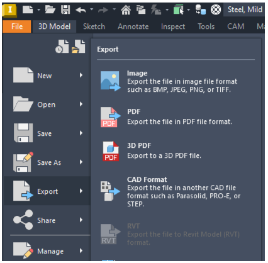Select CAD Format export option

coord(176,192)
